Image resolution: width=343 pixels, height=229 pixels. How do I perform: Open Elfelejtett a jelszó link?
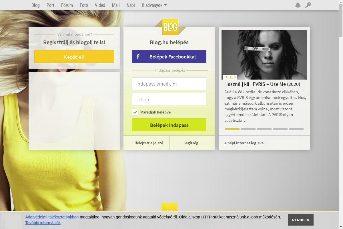147,143
